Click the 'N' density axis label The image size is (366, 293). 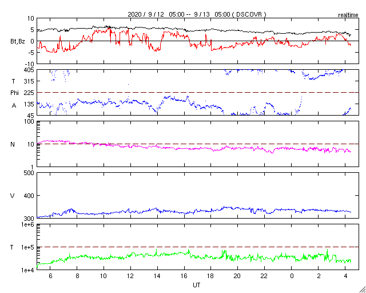[x=13, y=144]
